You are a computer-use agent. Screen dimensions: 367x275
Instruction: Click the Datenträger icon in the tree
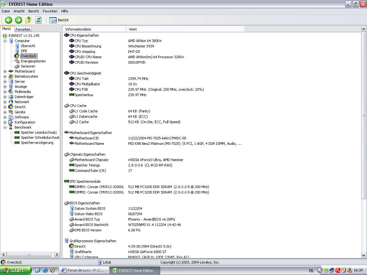pos(11,97)
